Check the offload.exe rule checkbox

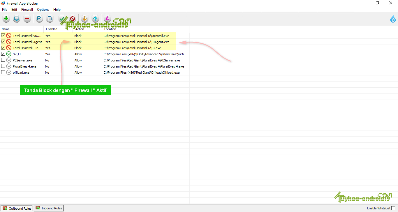click(3, 72)
